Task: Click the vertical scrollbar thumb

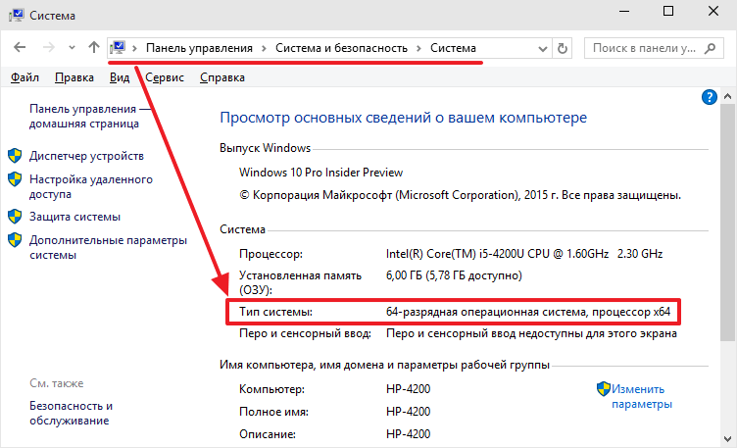Action: [727, 222]
